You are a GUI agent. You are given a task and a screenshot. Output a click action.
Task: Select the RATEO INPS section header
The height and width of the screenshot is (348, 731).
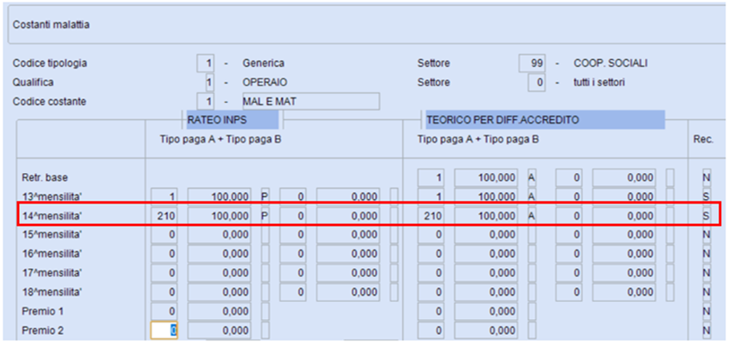tap(232, 120)
